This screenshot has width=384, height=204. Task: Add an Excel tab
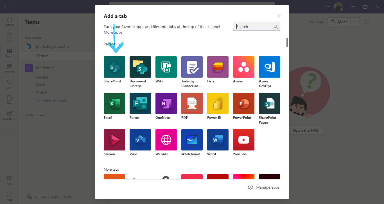(x=114, y=103)
